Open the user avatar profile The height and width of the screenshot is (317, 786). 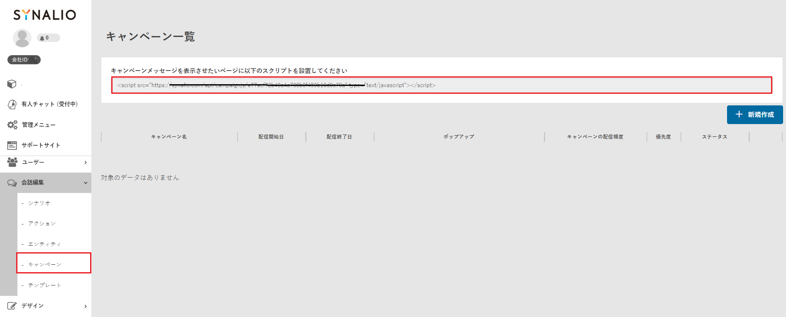(x=22, y=38)
